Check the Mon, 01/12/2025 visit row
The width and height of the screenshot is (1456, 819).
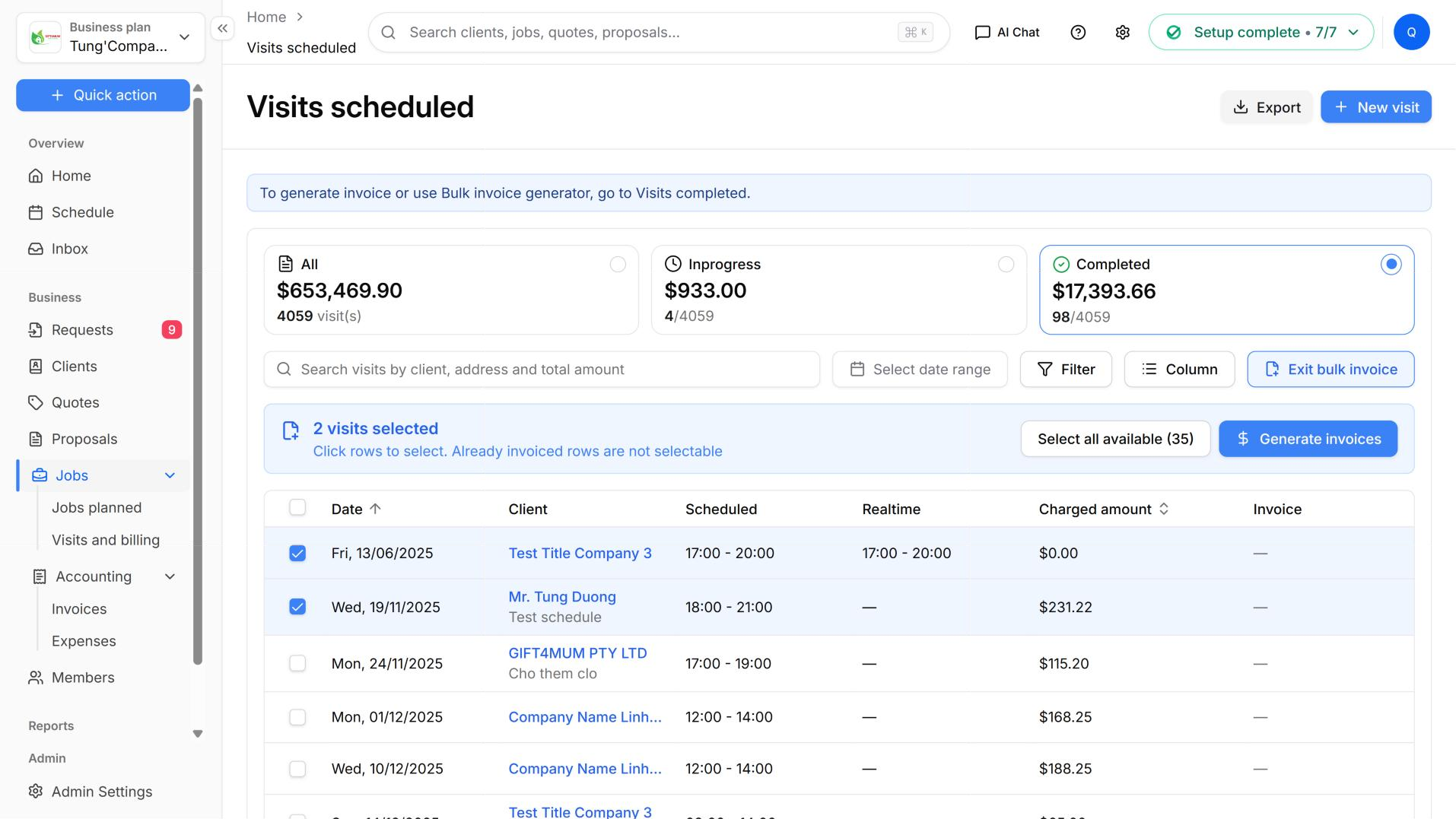297,717
